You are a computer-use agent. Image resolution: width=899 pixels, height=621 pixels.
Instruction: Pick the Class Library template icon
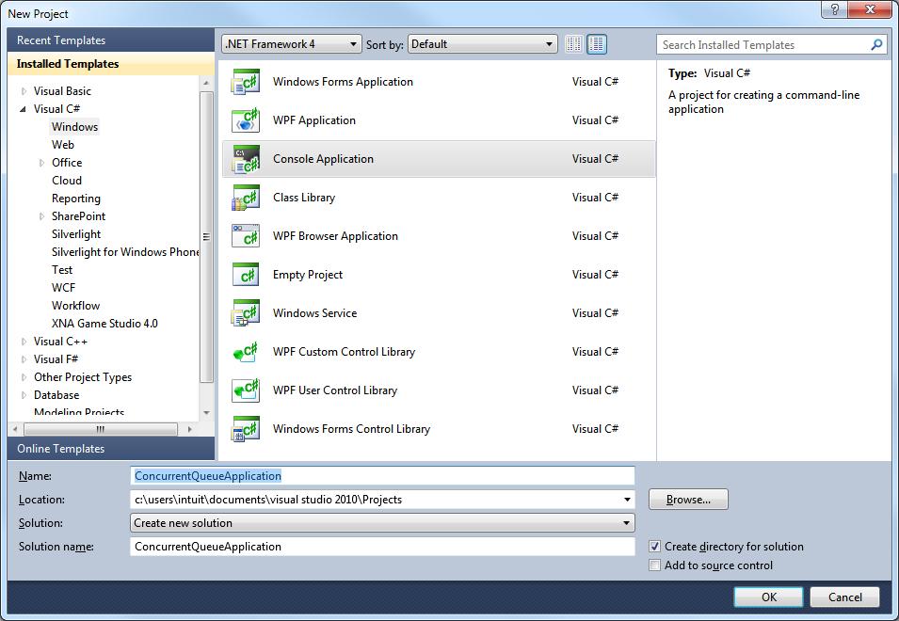(246, 198)
